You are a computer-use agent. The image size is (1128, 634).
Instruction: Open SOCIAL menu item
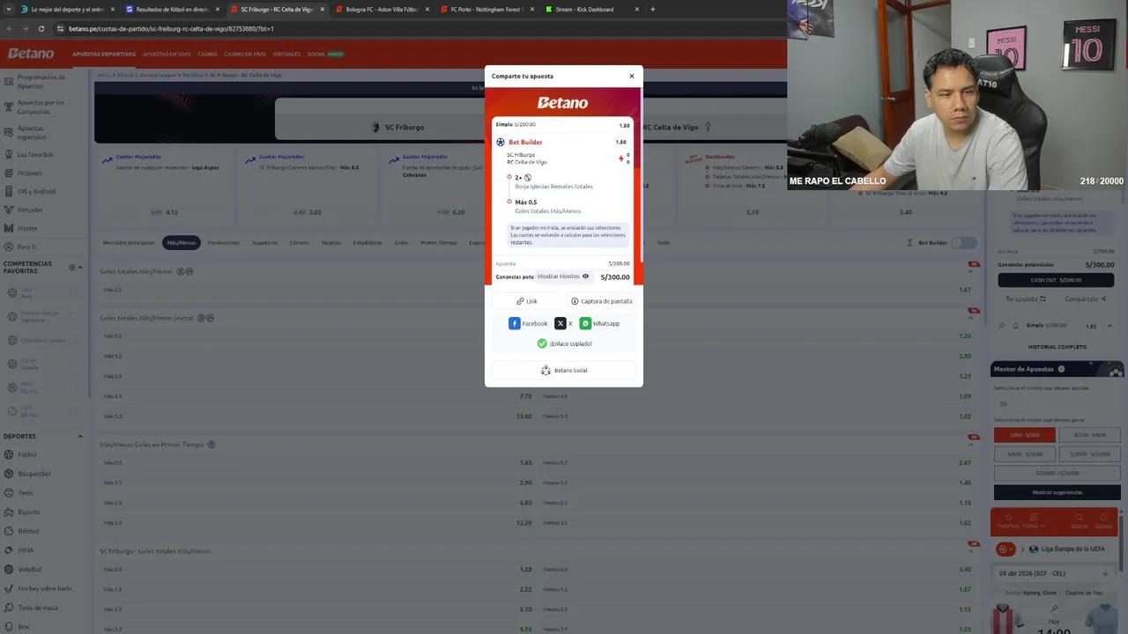point(316,54)
